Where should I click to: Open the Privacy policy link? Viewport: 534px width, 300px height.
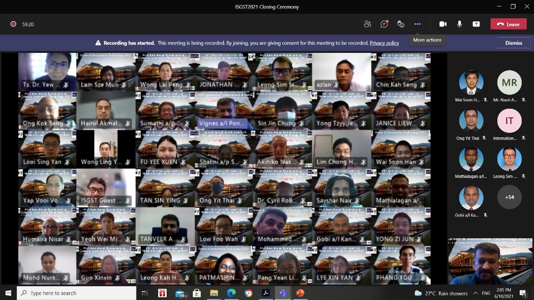click(384, 43)
